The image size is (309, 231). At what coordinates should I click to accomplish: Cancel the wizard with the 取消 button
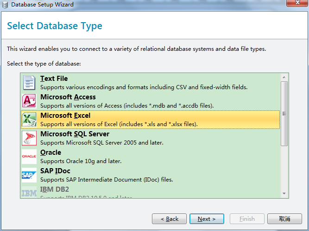click(x=284, y=219)
